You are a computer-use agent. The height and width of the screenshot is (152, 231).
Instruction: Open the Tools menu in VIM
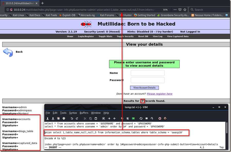point(63,113)
